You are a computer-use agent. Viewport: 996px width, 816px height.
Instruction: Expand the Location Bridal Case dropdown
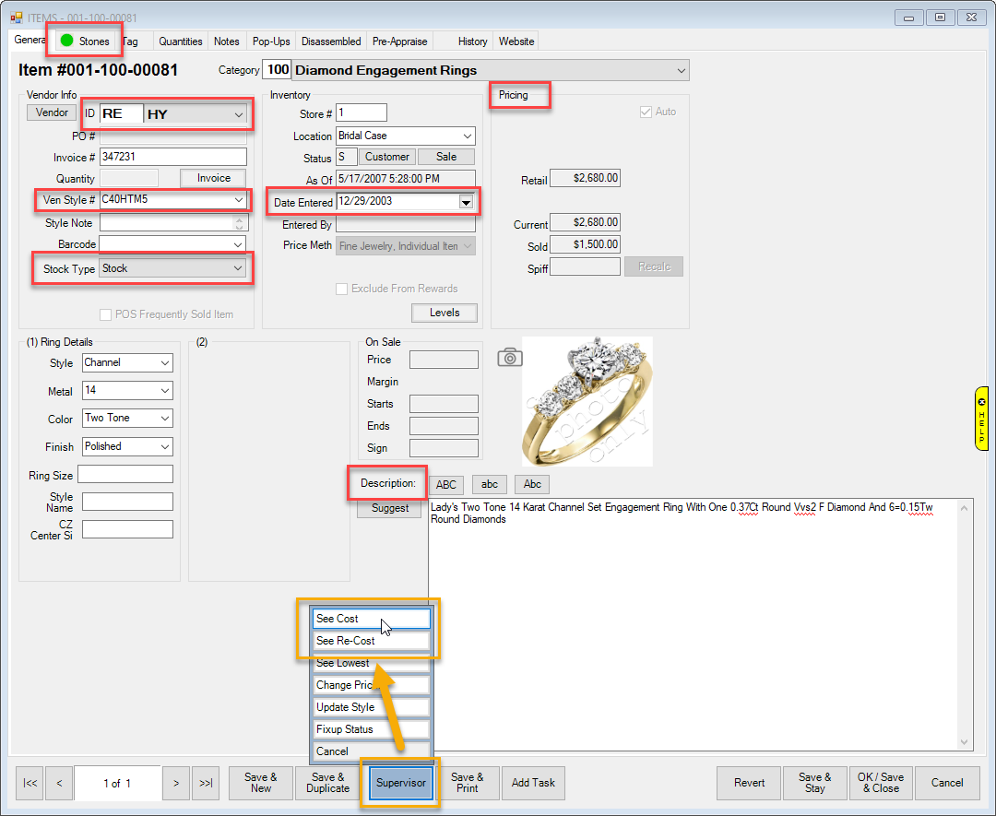pyautogui.click(x=466, y=136)
